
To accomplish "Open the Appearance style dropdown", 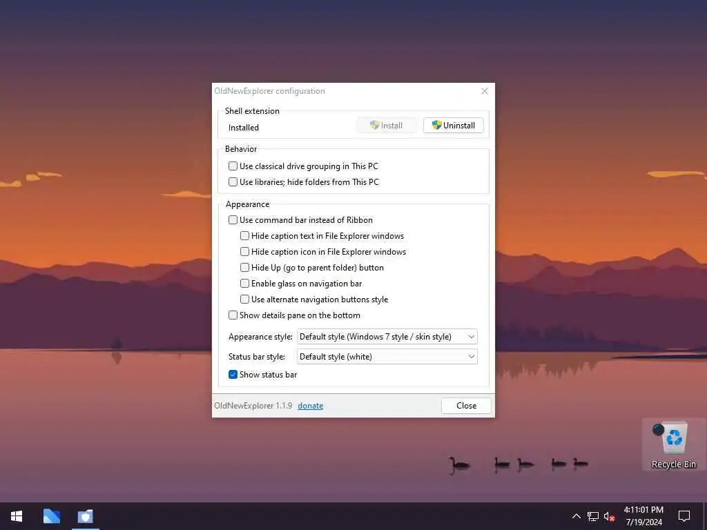I will [387, 337].
